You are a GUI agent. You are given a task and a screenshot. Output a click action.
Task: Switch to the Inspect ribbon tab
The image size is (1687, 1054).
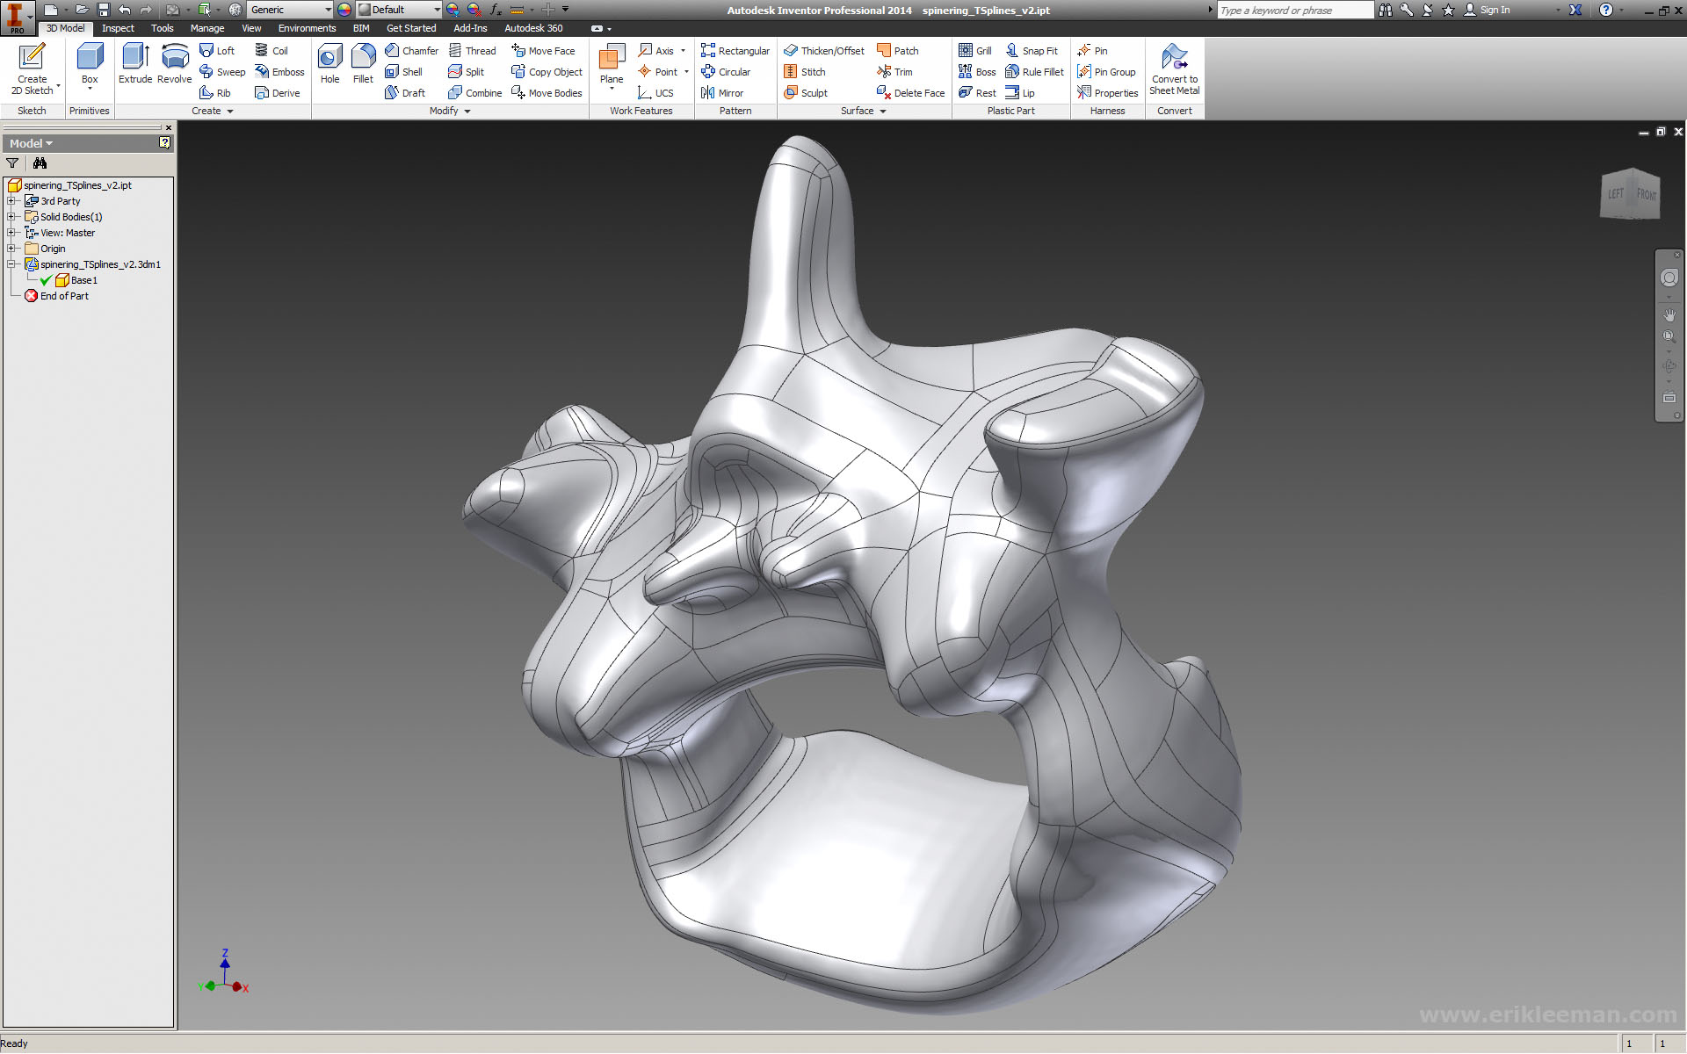[x=118, y=28]
